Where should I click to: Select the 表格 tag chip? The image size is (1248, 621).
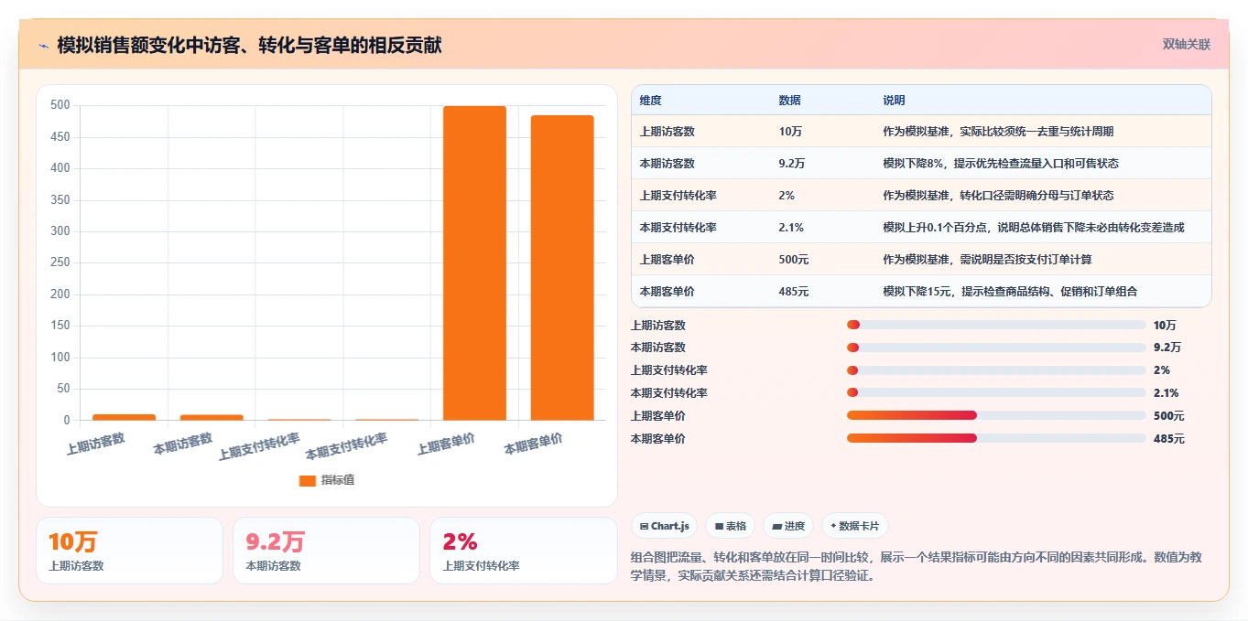click(x=730, y=526)
